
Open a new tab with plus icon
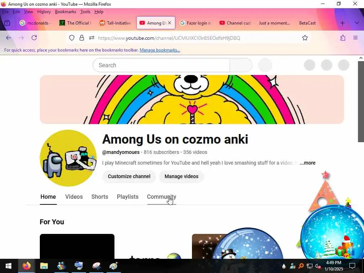click(342, 23)
